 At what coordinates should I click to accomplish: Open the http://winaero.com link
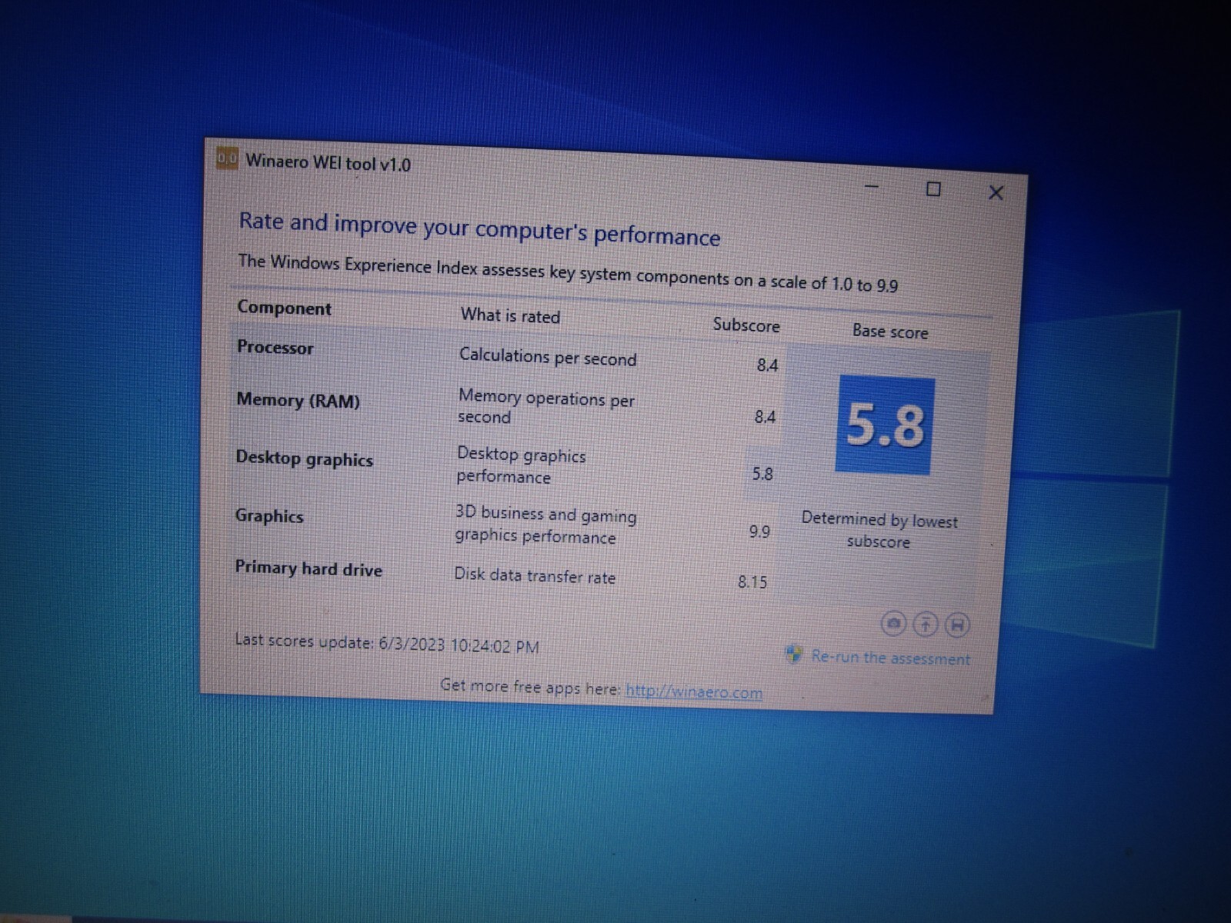pos(694,691)
